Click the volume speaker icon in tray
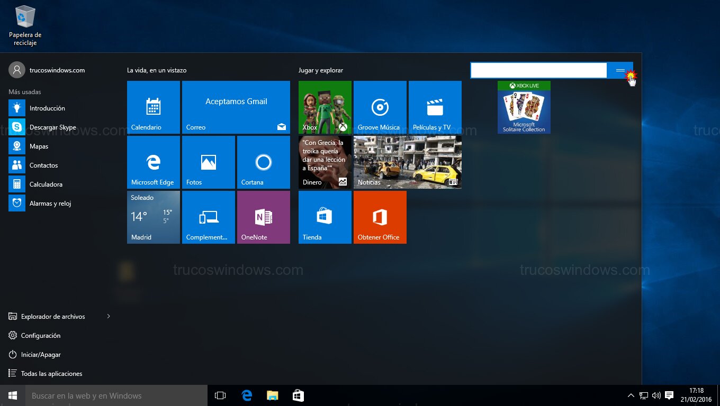 click(656, 395)
